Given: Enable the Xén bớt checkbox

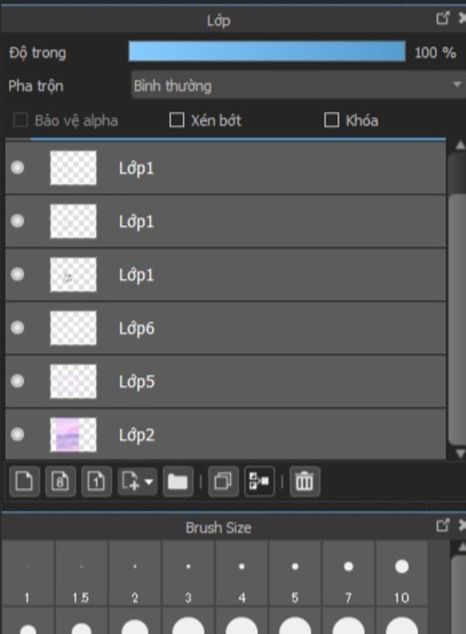Looking at the screenshot, I should pos(177,120).
